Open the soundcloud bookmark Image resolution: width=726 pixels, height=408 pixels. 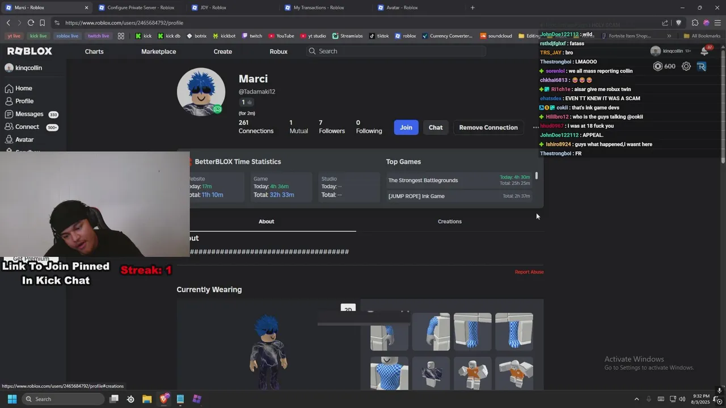tap(496, 36)
